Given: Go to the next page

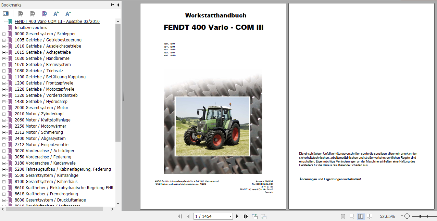Looking at the screenshot, I should point(237,216).
